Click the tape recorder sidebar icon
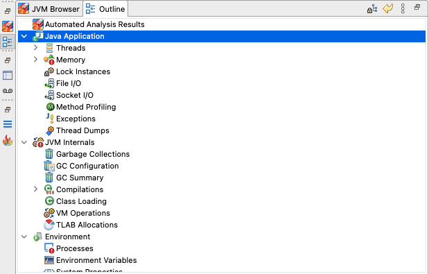 [x=8, y=91]
